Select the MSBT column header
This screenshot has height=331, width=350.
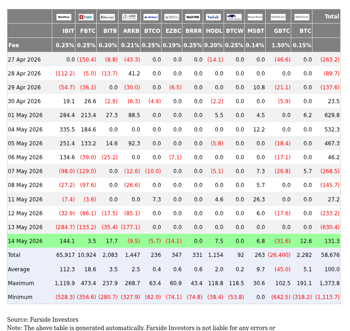[x=256, y=31]
